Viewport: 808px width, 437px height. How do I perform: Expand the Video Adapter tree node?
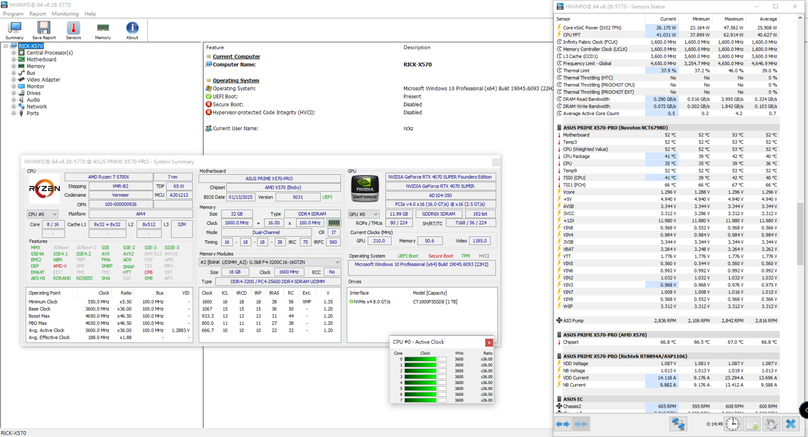coord(14,80)
